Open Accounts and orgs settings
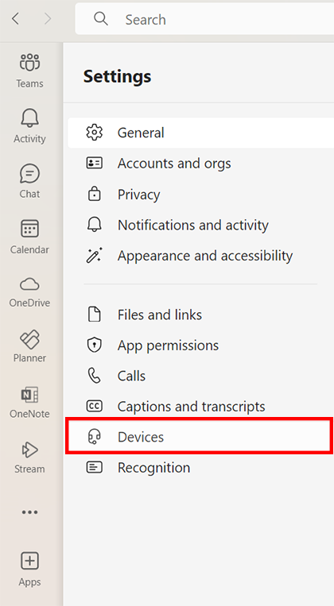Viewport: 334px width, 606px height. click(x=201, y=164)
